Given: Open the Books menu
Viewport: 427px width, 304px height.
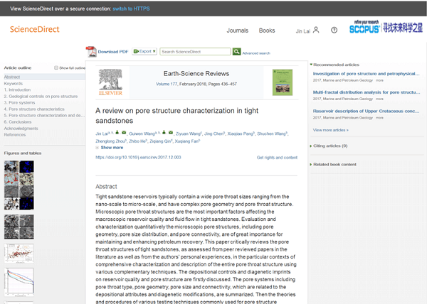Looking at the screenshot, I should [x=267, y=31].
